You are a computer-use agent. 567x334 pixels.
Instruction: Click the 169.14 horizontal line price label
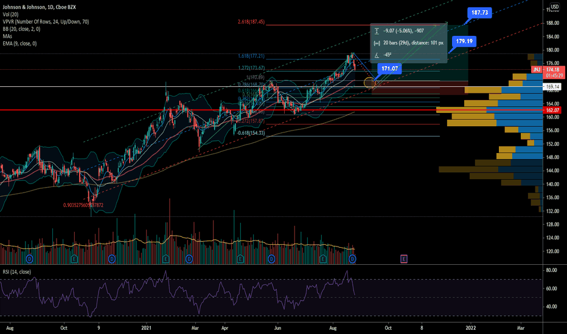(x=553, y=87)
